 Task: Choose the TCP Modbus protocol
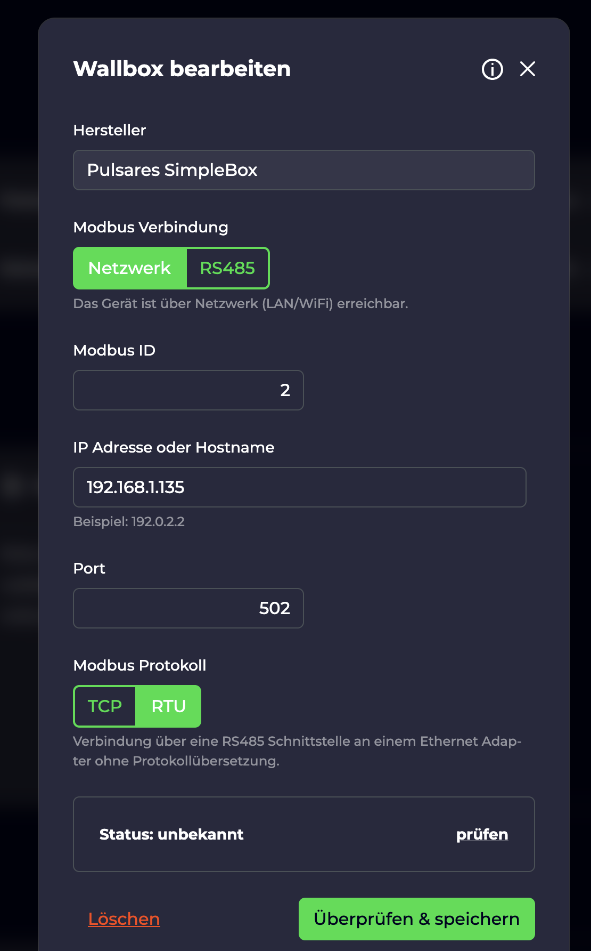point(105,706)
